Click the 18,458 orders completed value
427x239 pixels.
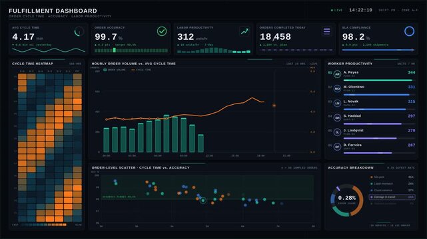click(x=275, y=37)
